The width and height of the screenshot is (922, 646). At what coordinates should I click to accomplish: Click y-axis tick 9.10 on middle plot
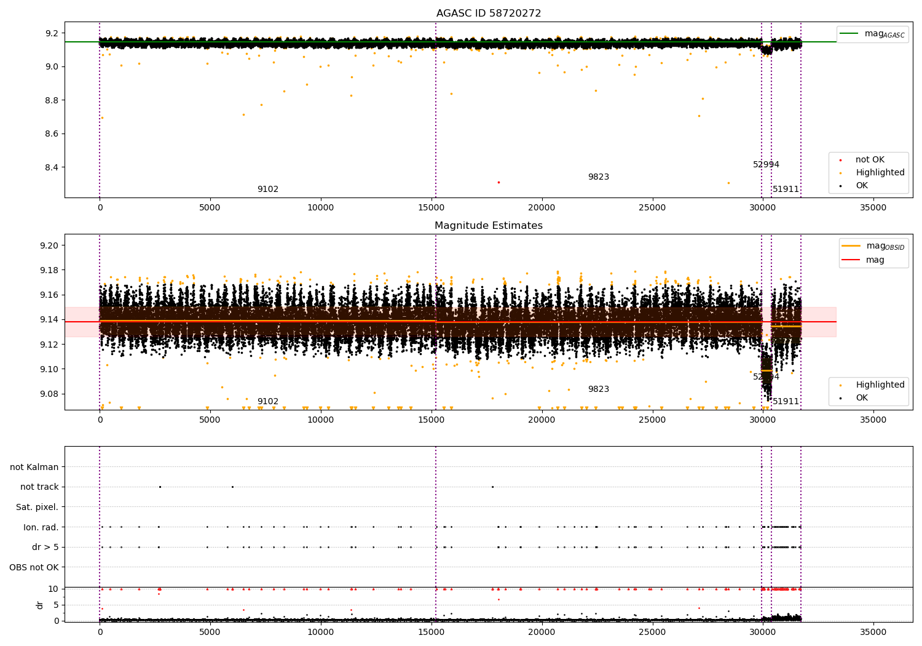coord(50,369)
